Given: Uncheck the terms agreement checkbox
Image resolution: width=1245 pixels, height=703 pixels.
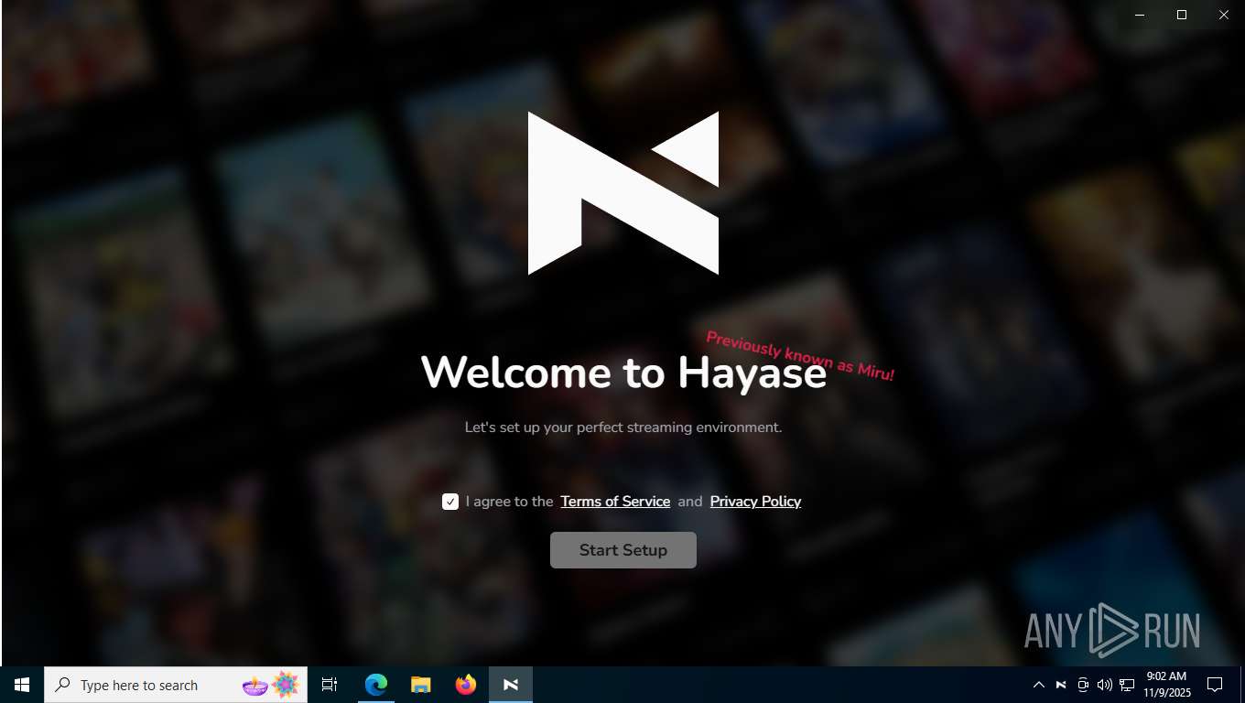Looking at the screenshot, I should (450, 502).
